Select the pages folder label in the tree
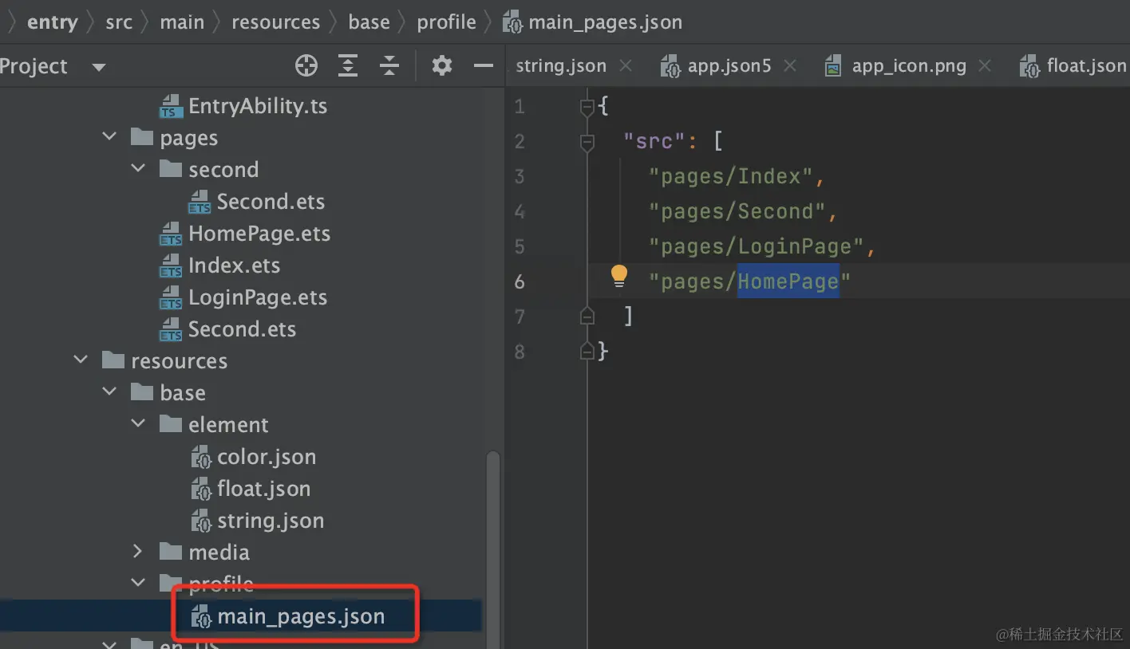Image resolution: width=1130 pixels, height=649 pixels. 188,138
